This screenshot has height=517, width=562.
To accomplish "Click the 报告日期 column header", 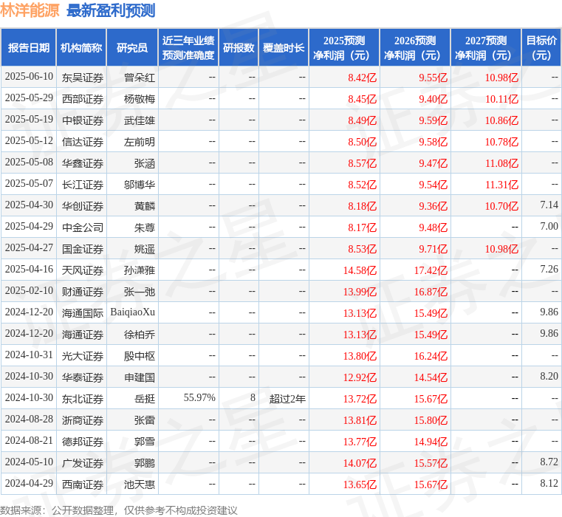I will coord(28,48).
